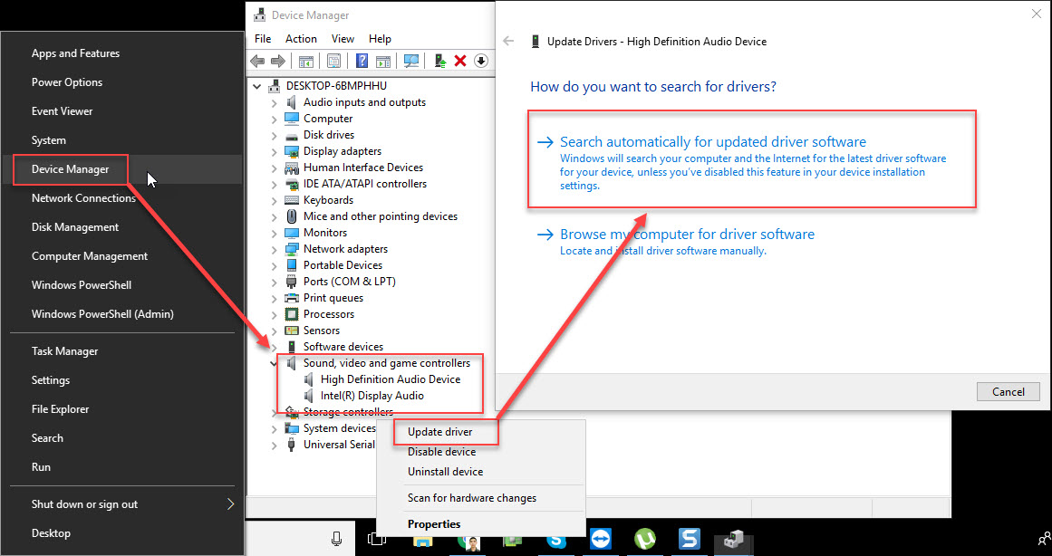1052x556 pixels.
Task: Expand the Disk drives node
Action: (x=274, y=136)
